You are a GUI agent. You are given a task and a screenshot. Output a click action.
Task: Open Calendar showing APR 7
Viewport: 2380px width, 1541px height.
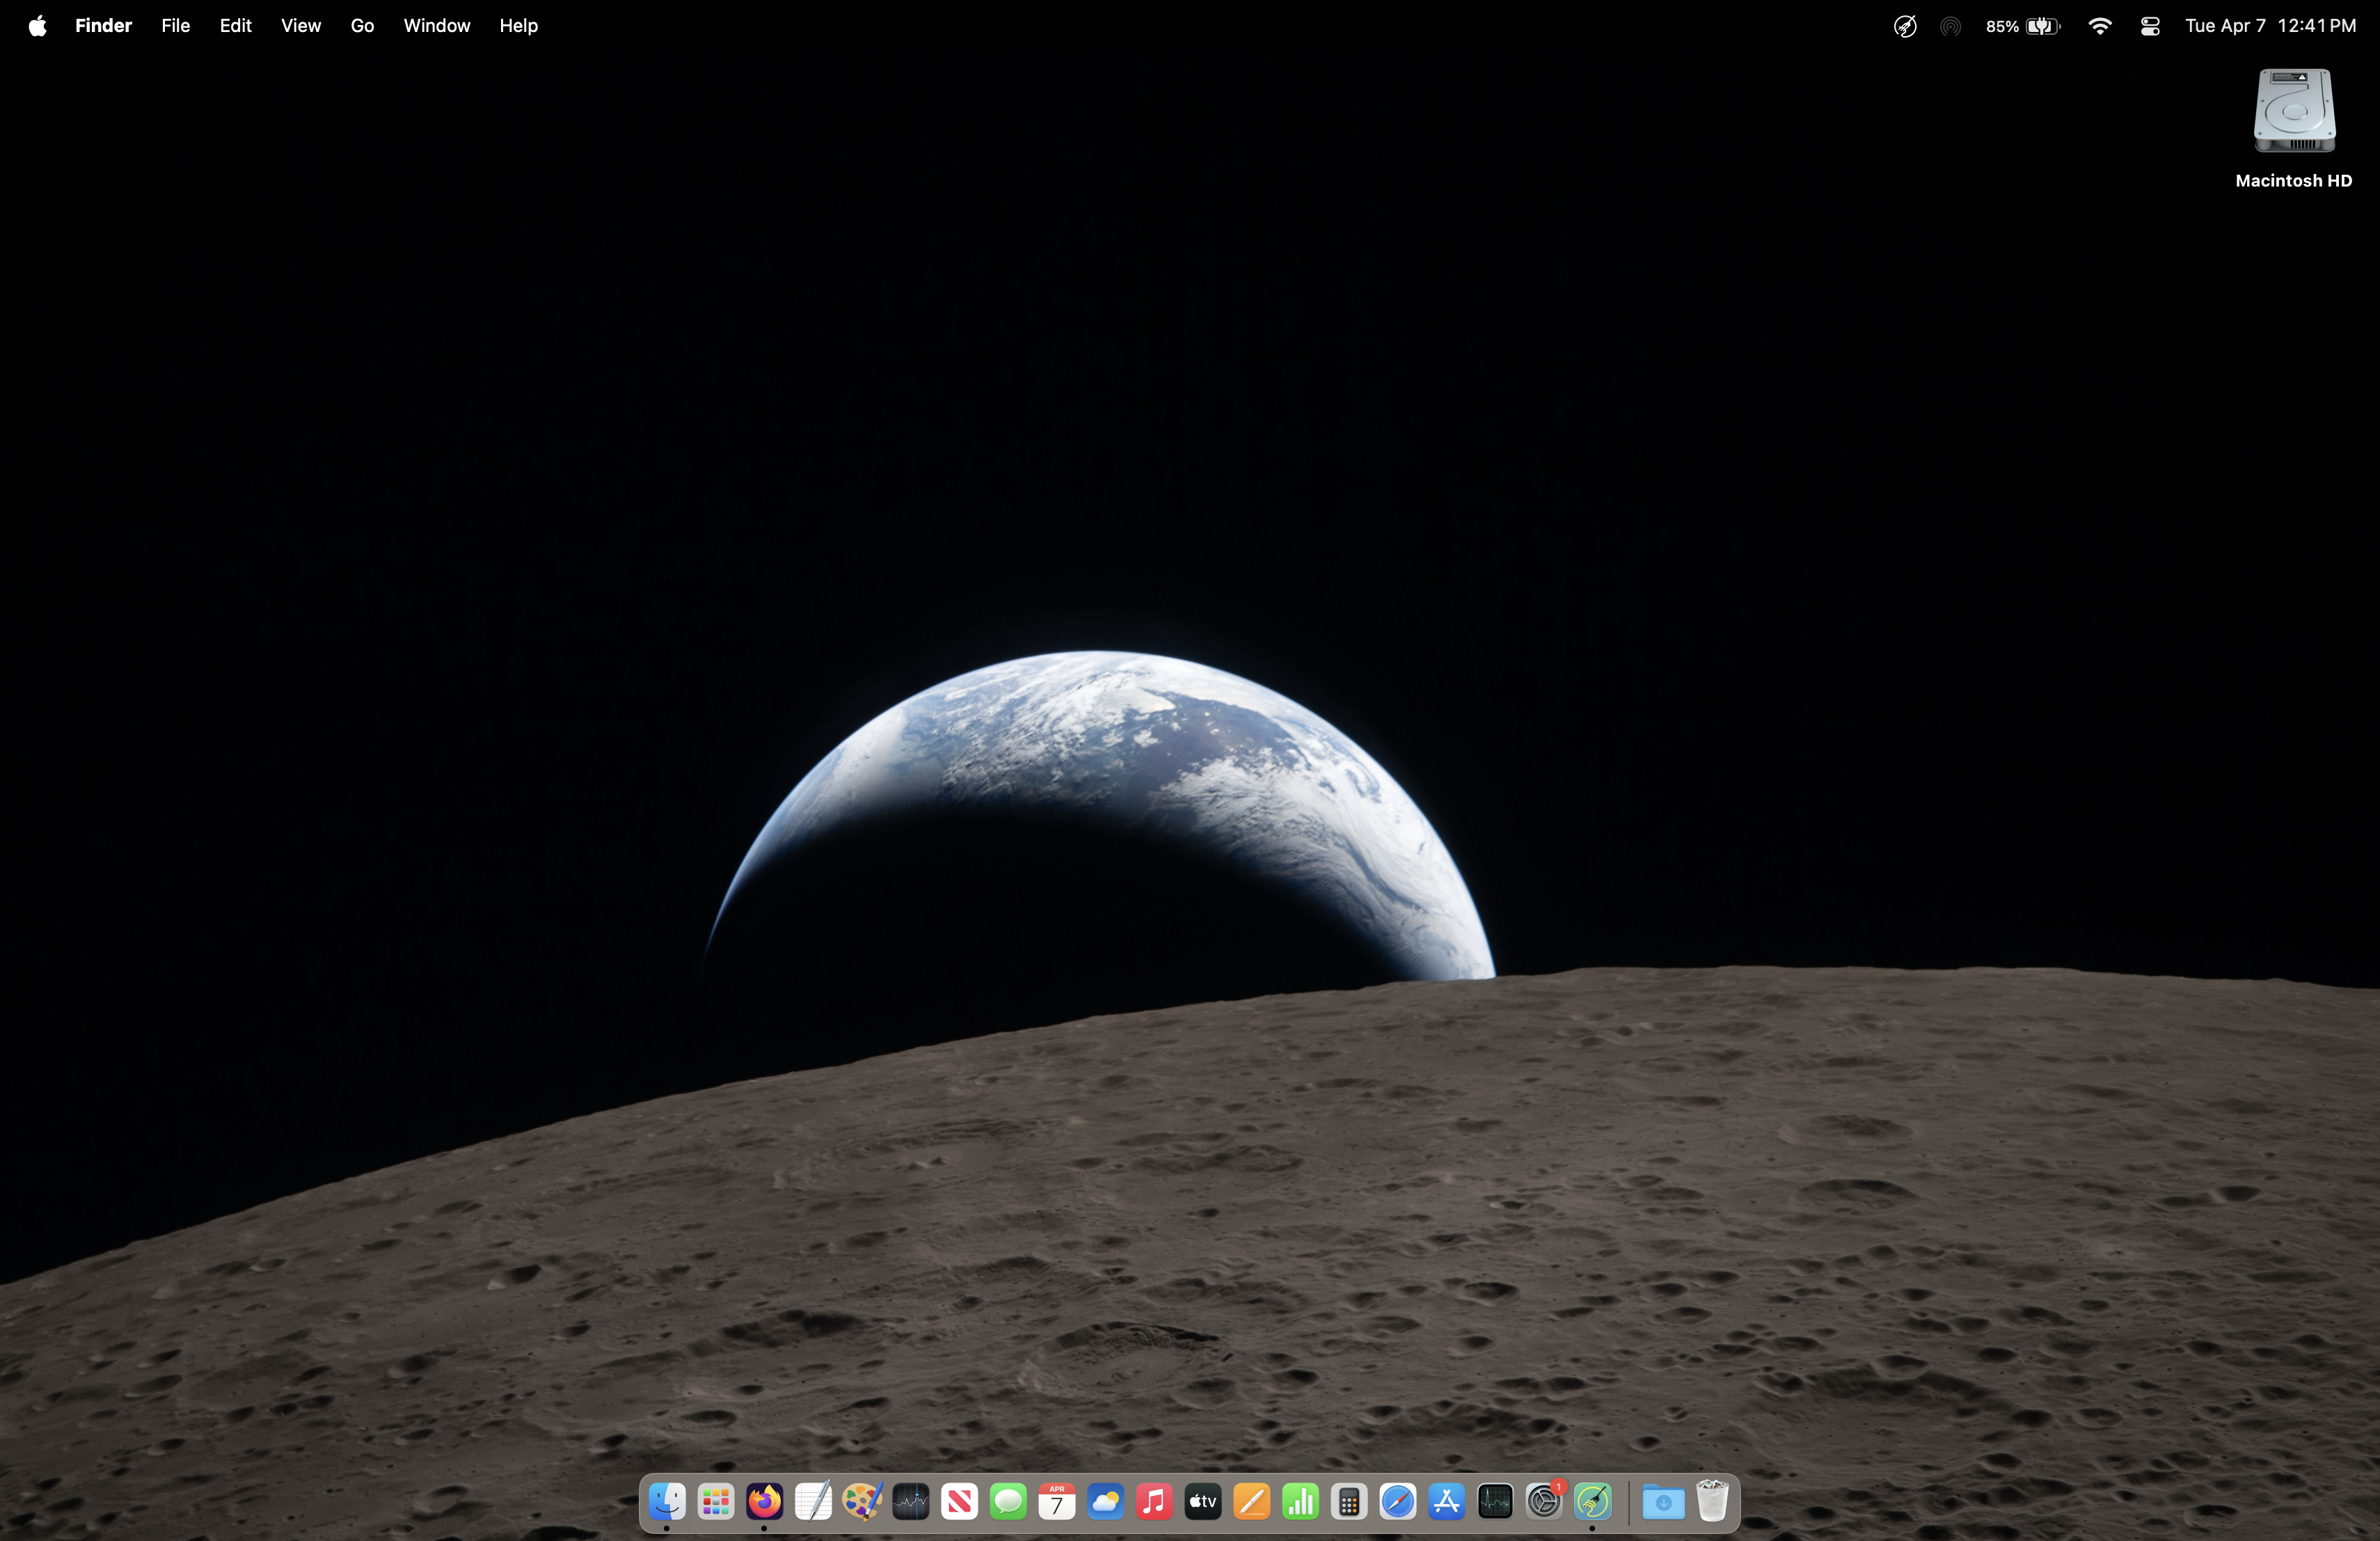[x=1057, y=1501]
